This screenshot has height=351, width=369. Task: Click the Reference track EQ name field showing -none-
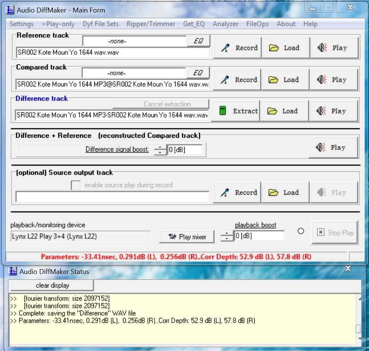coord(135,41)
